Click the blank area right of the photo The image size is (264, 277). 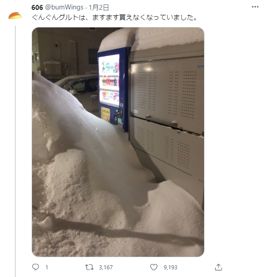click(233, 141)
